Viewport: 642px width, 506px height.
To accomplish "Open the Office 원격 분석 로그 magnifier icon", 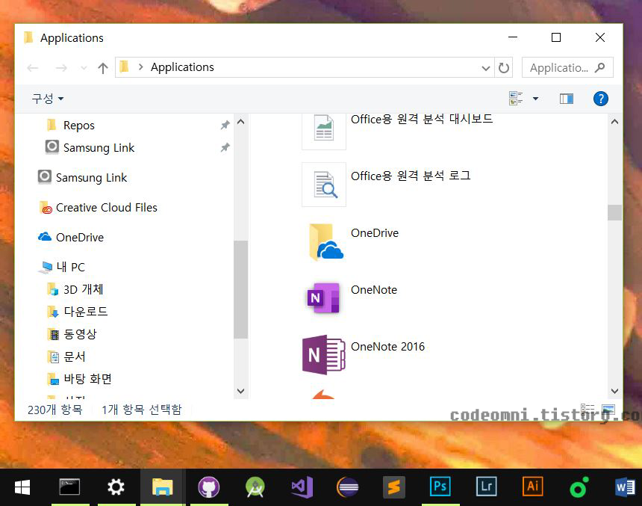I will point(324,185).
